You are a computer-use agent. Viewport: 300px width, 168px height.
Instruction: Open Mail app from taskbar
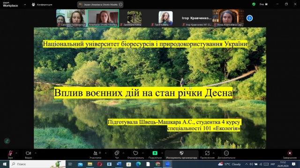pos(80,164)
